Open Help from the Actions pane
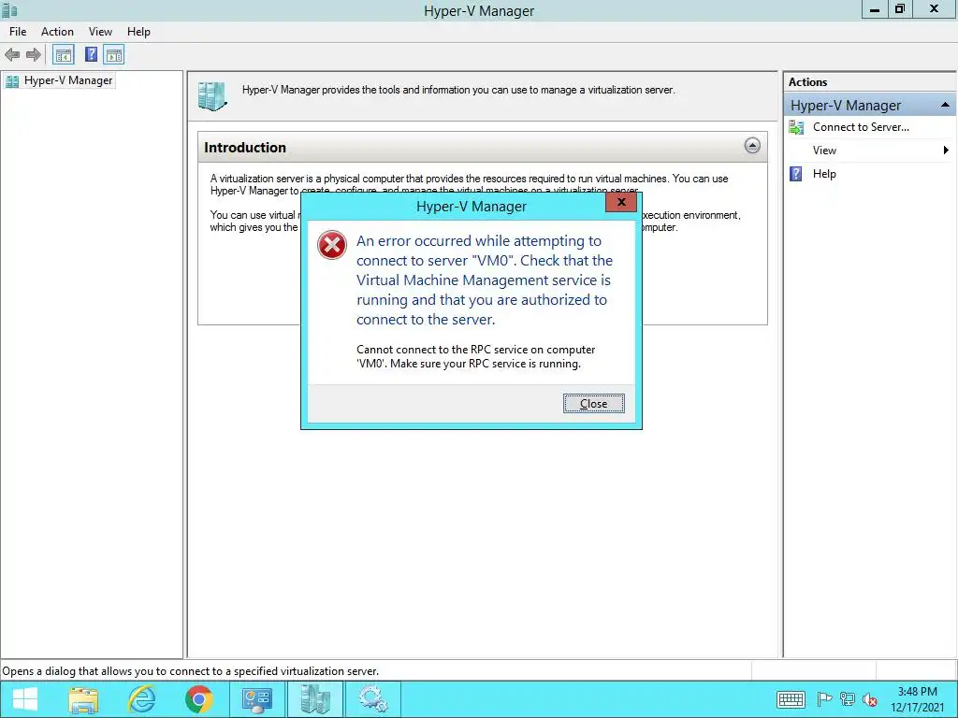Image resolution: width=958 pixels, height=718 pixels. pos(824,174)
